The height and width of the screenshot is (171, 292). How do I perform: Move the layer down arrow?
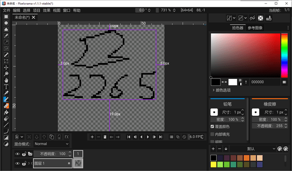(44, 137)
